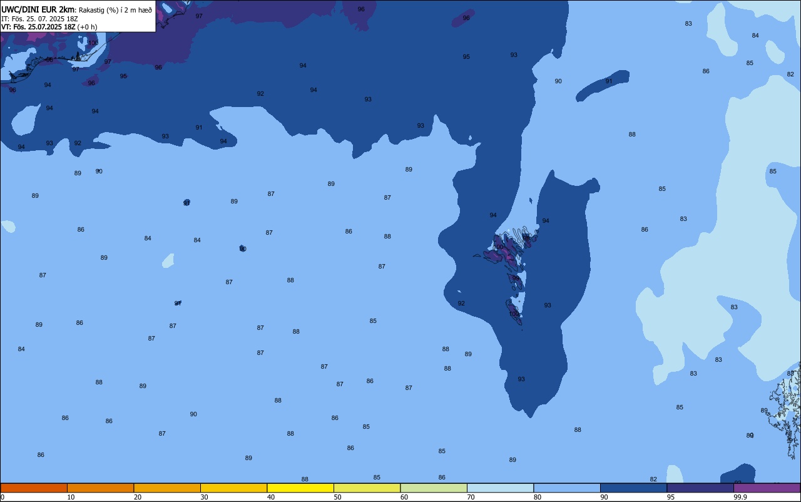Pick the 95–99.9 navy legend swatch
The width and height of the screenshot is (801, 502).
[700, 488]
